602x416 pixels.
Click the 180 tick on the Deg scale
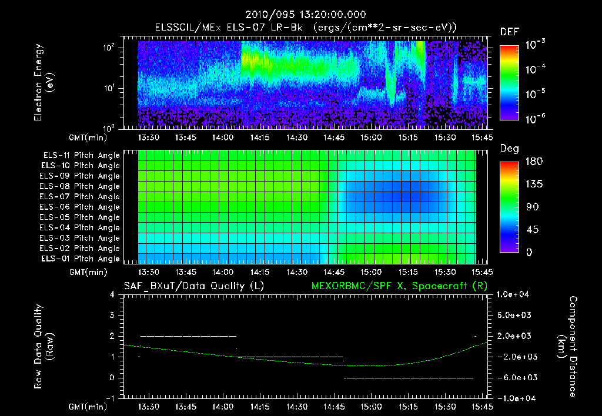[534, 161]
